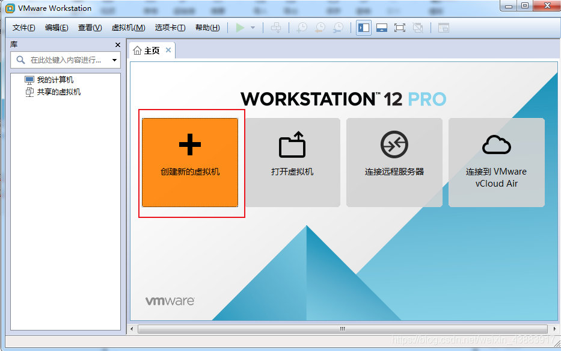Open the 文件(F) menu
This screenshot has height=351, width=561.
(23, 28)
